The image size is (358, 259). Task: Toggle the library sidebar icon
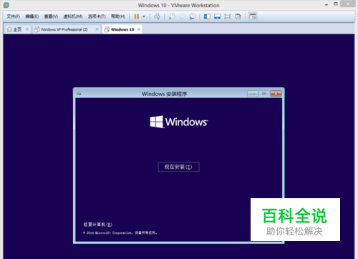207,16
